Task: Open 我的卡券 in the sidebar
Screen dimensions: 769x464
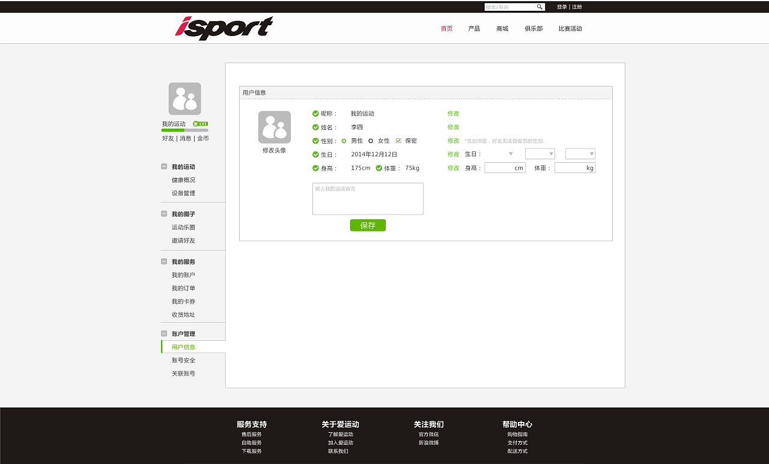Action: (x=183, y=302)
